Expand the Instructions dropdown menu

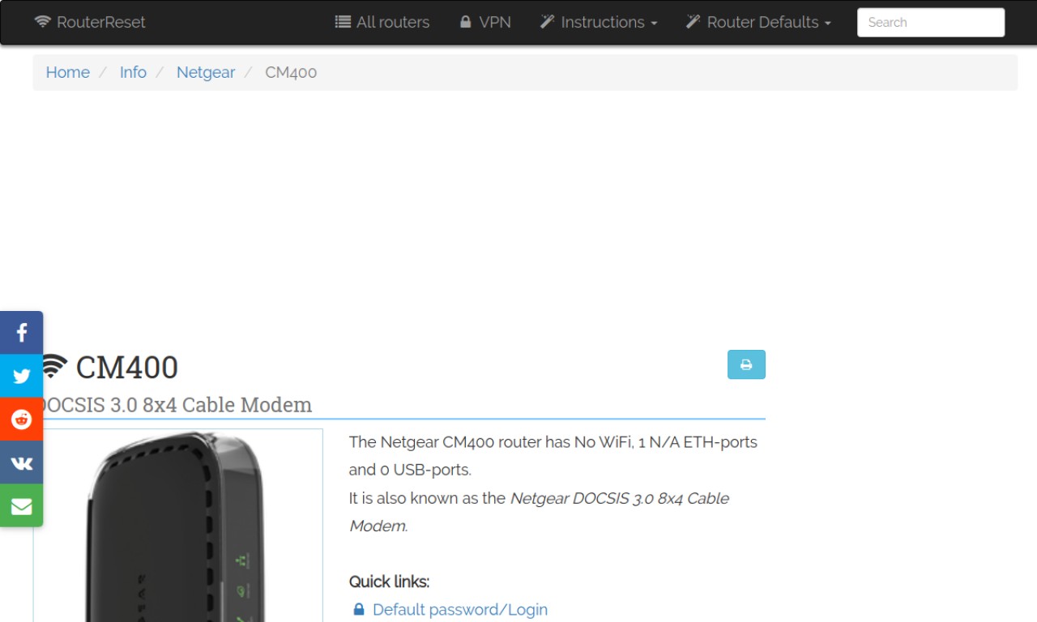598,22
